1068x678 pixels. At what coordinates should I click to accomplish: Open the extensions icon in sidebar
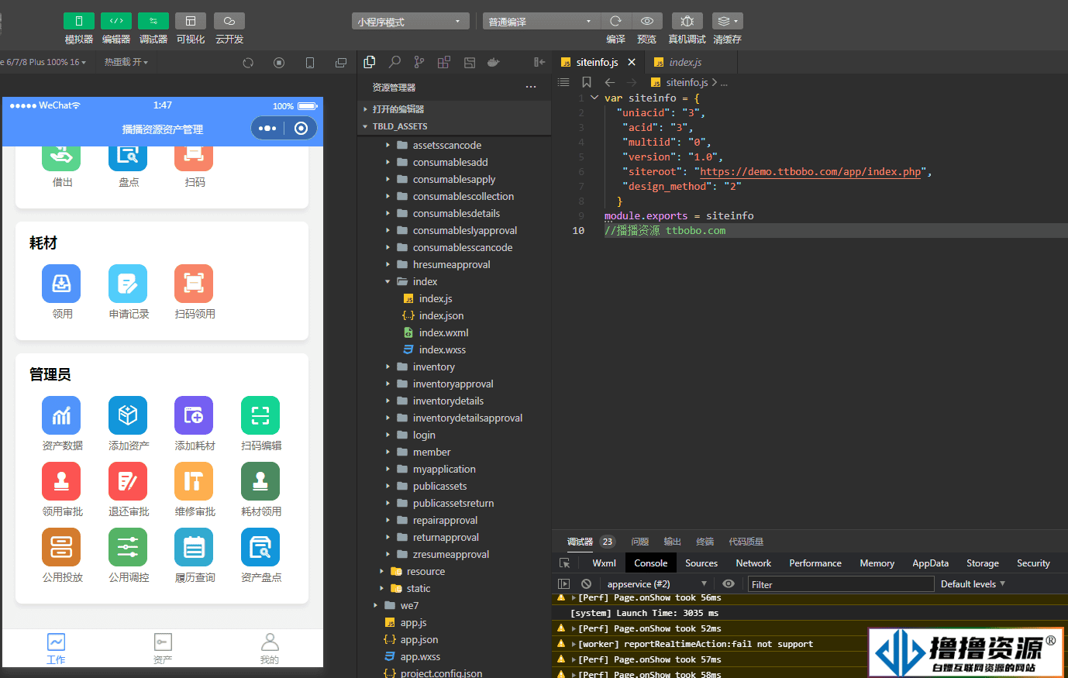click(444, 62)
